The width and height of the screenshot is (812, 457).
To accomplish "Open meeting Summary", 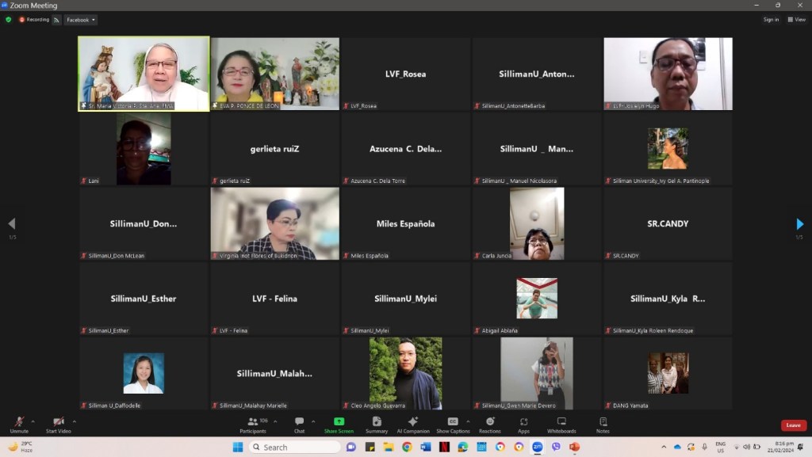I will click(x=377, y=424).
